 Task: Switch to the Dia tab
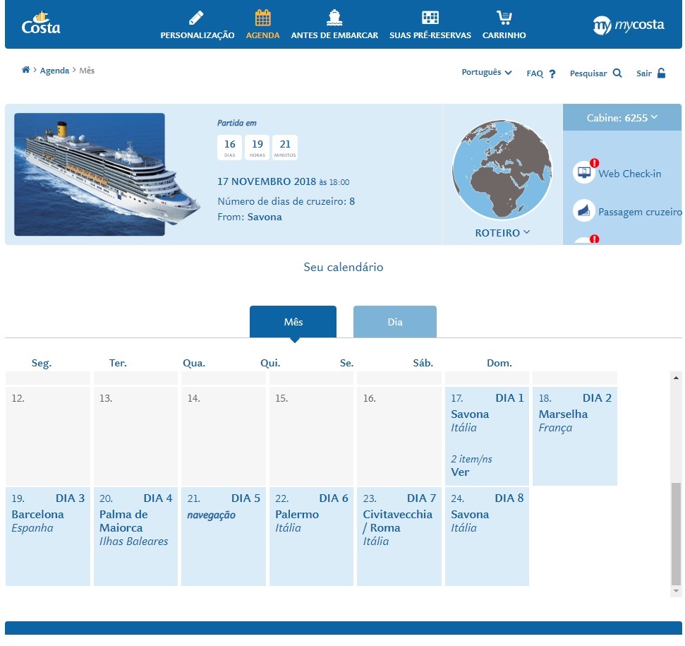(394, 322)
